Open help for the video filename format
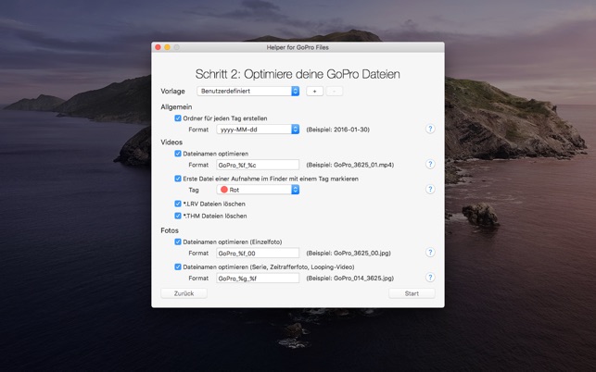The image size is (596, 372). (430, 165)
